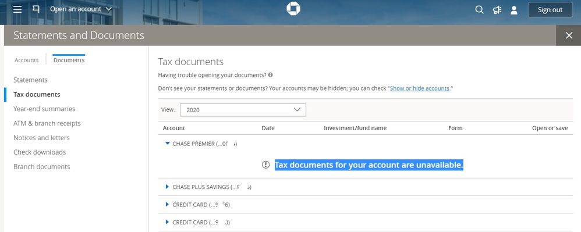This screenshot has height=232, width=581.
Task: Click the Date column header
Action: (x=268, y=128)
